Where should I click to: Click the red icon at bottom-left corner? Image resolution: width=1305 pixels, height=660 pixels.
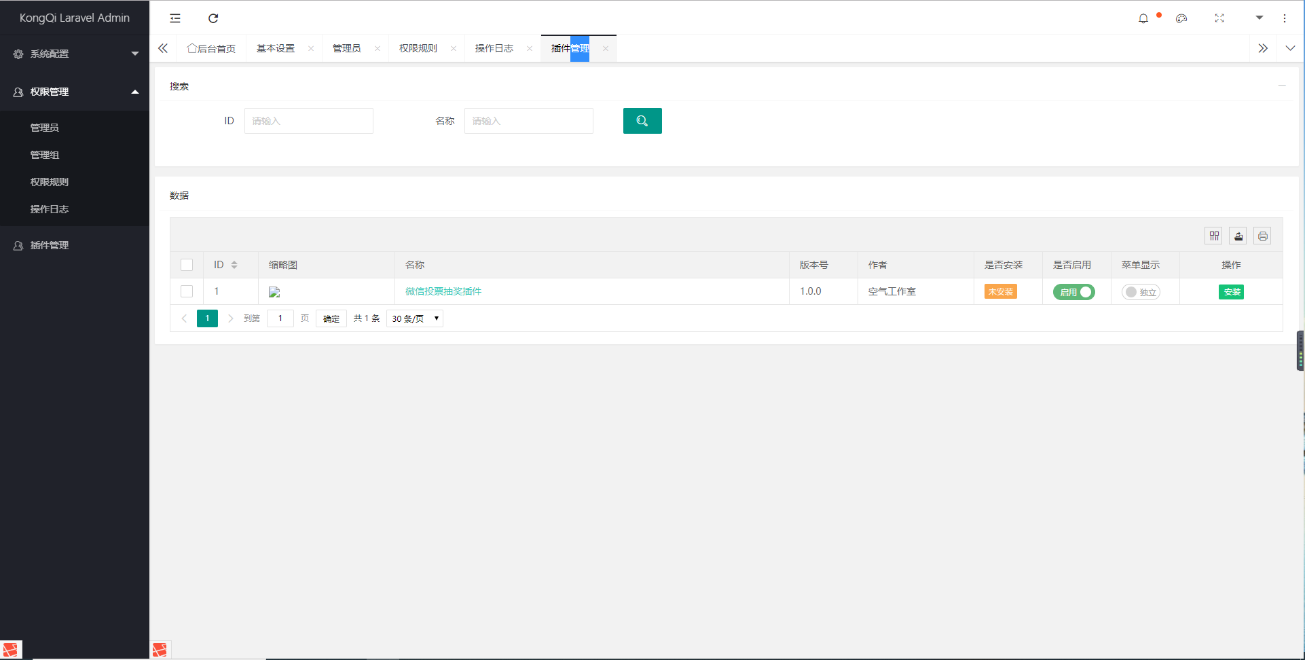click(x=11, y=650)
